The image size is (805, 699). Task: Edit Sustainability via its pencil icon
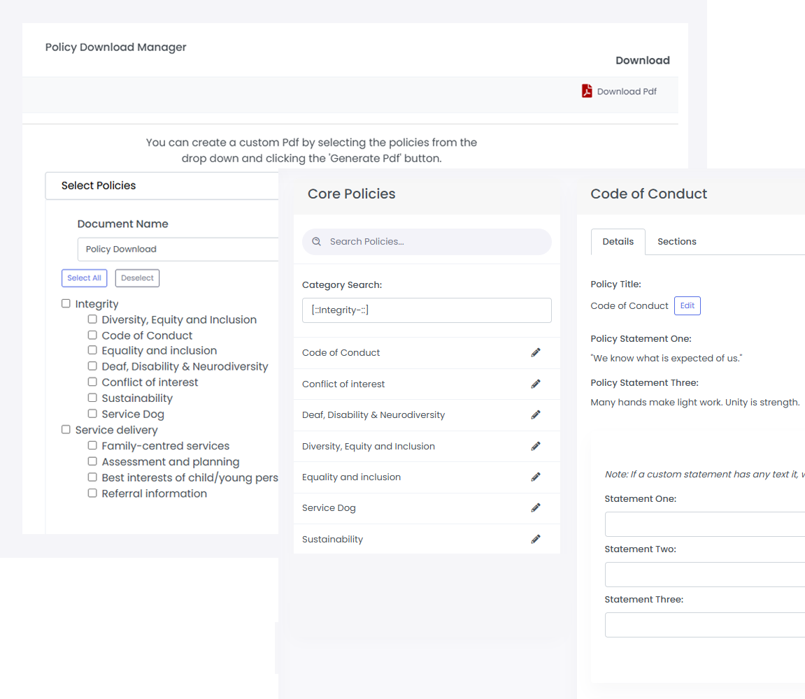pyautogui.click(x=536, y=539)
